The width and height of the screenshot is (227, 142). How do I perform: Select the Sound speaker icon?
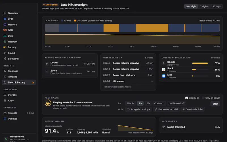5,53
